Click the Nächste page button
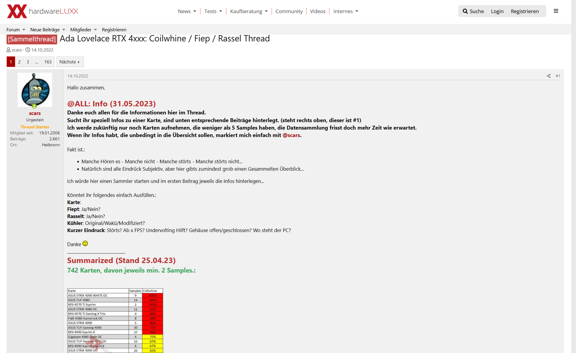The height and width of the screenshot is (353, 576). coord(70,62)
